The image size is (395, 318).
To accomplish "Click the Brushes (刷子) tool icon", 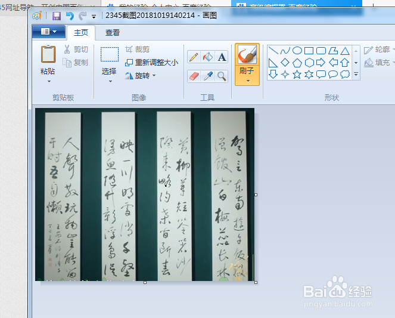I will click(247, 54).
